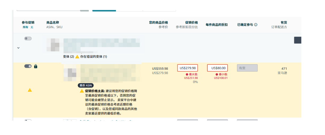
Task: Click the 有货 committed quantity field
Action: pos(247,68)
